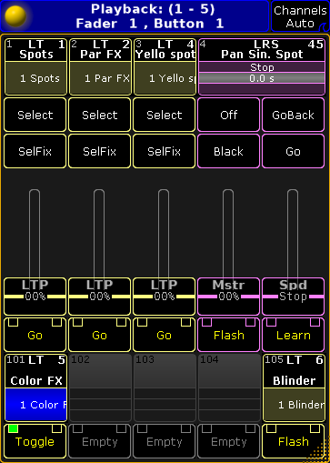Click the 1 Color cue in executor 101
The height and width of the screenshot is (463, 330).
(x=35, y=405)
